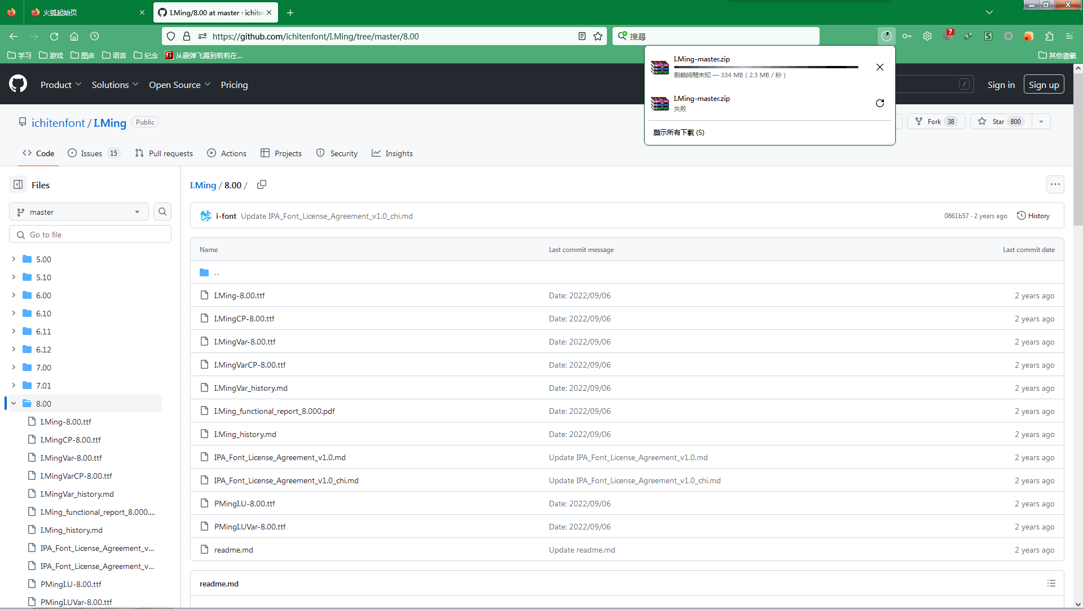Viewport: 1083px width, 609px height.
Task: Click the Sign in link
Action: tap(1001, 85)
